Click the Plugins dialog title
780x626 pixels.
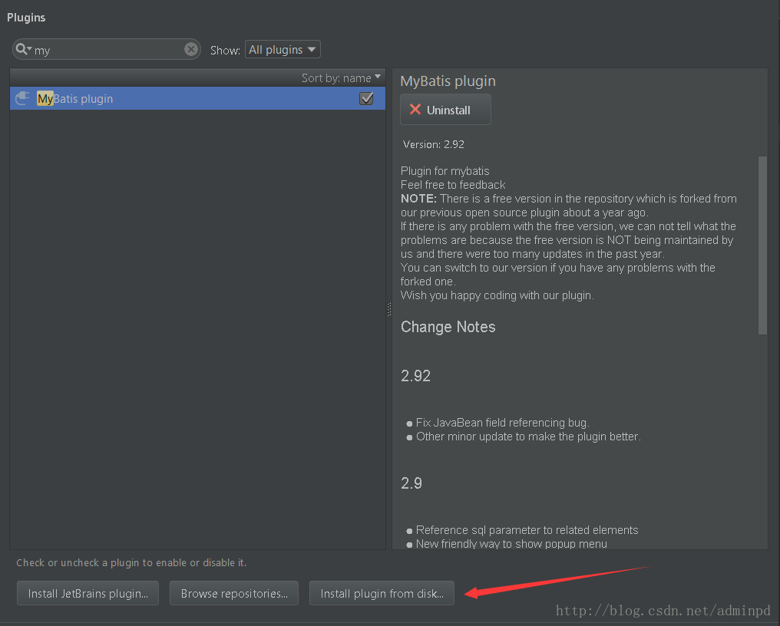[x=26, y=18]
